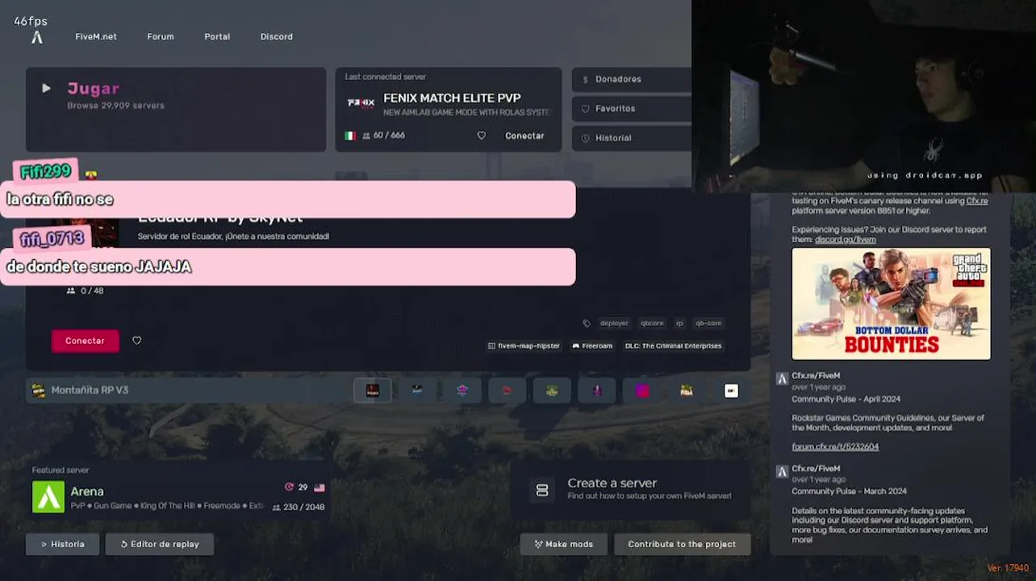1036x581 pixels.
Task: Select the small red logo server icon
Action: click(x=507, y=391)
